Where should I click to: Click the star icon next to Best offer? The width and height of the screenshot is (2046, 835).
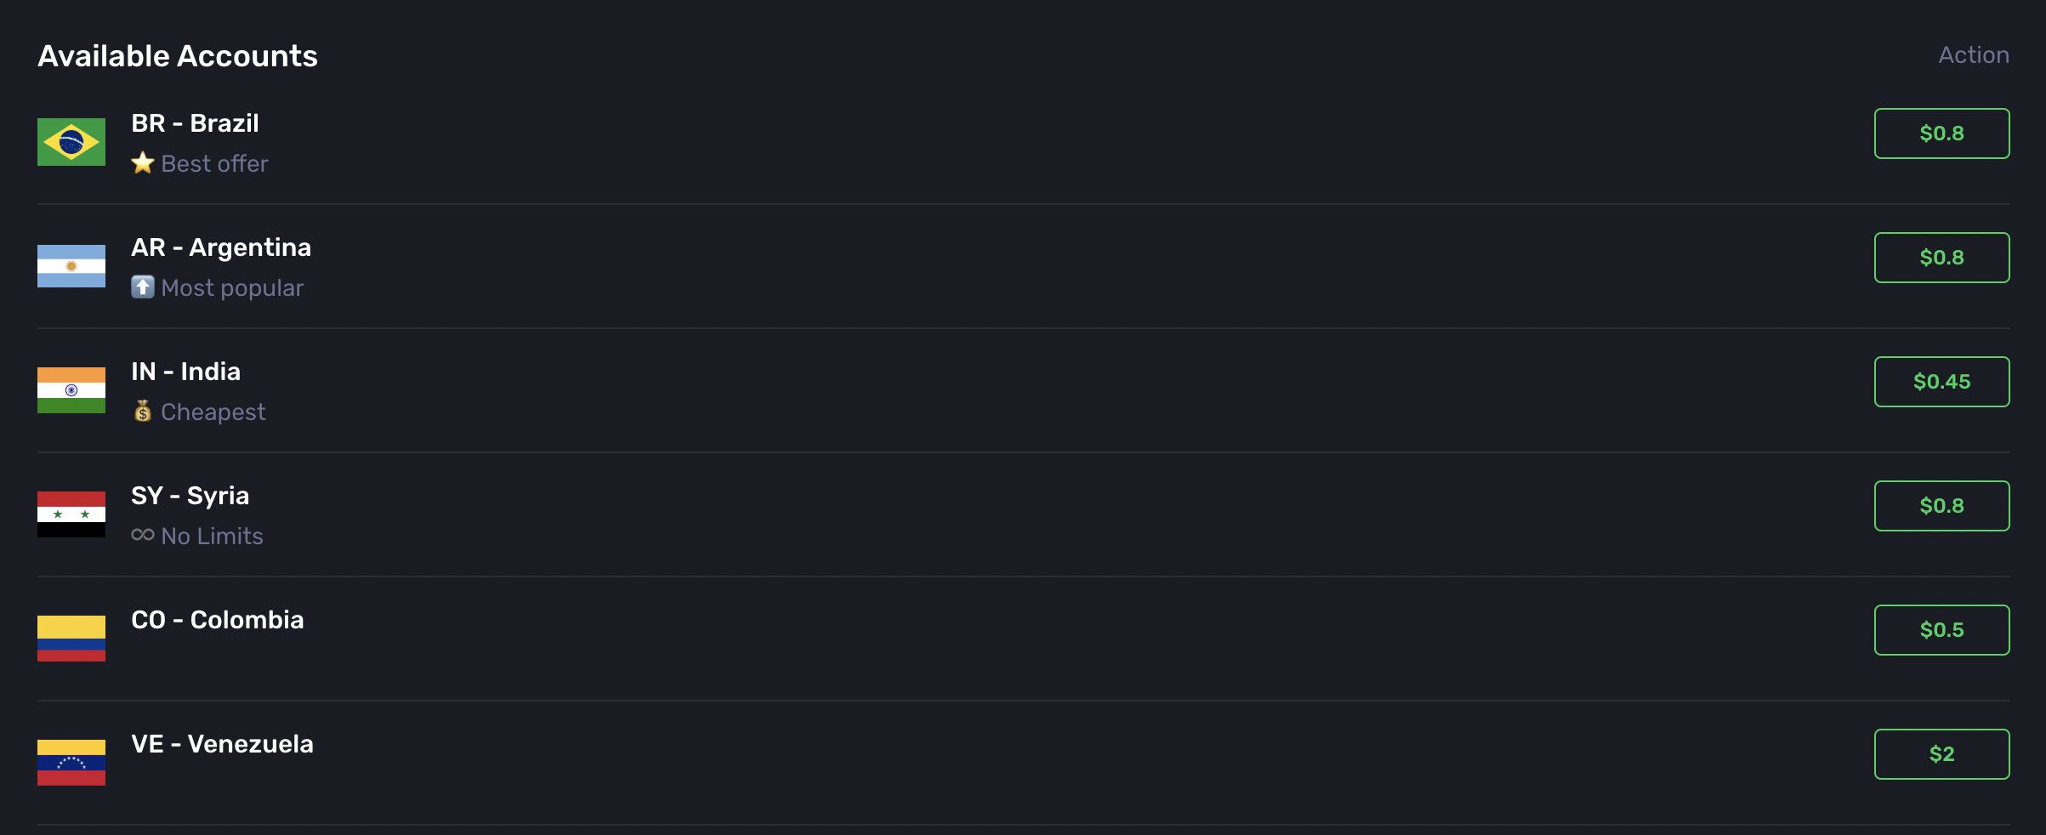tap(143, 162)
